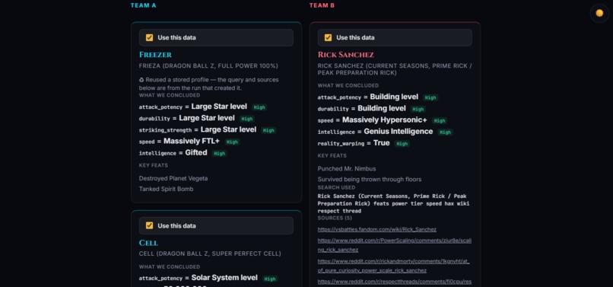Click the SOURCES (5) label
The image size is (613, 287).
(x=335, y=218)
